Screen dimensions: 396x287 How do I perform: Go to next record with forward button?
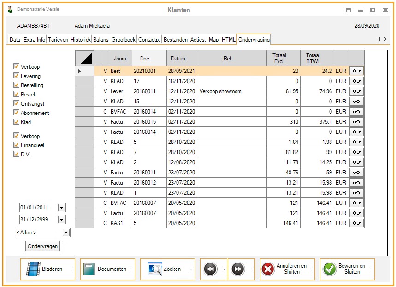point(238,269)
